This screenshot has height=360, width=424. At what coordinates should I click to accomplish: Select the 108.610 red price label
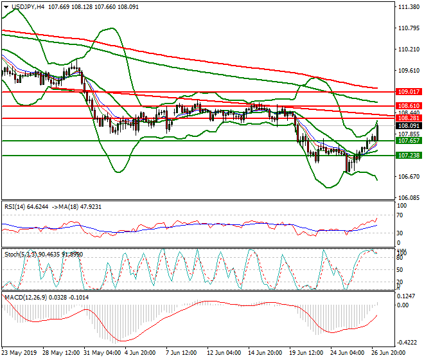pyautogui.click(x=409, y=106)
